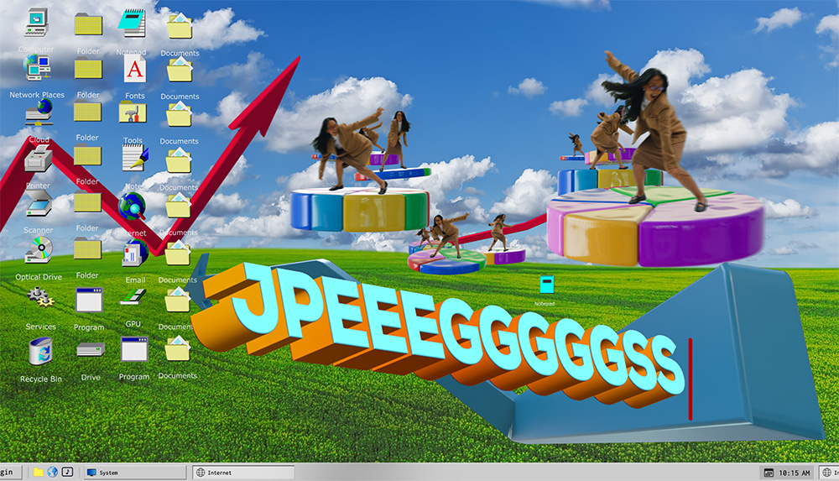Open the Drive desktop icon
This screenshot has width=839, height=481.
pos(91,350)
